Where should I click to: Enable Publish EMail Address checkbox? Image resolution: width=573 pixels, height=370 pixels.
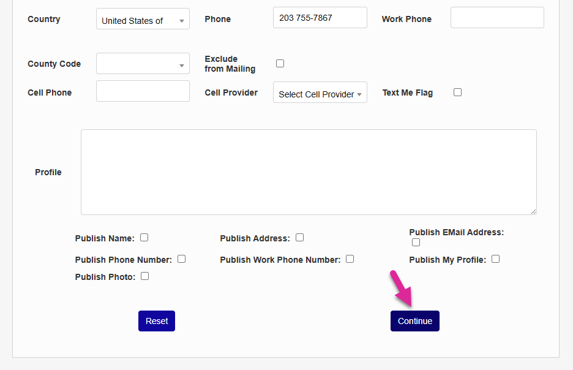click(x=416, y=243)
